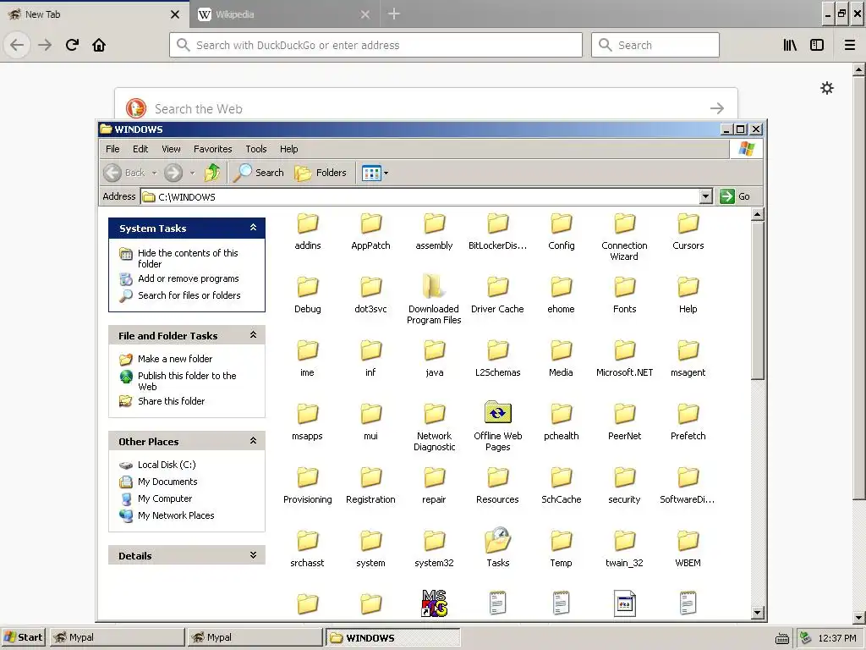Open the Tools menu

pyautogui.click(x=256, y=149)
